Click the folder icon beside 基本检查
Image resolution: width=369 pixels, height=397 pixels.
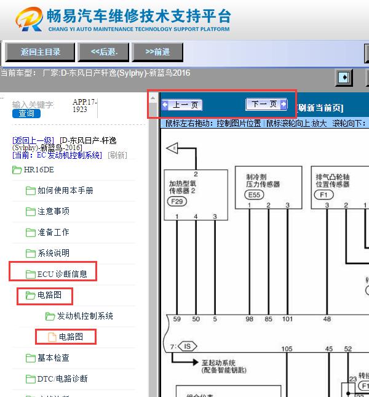tap(31, 358)
